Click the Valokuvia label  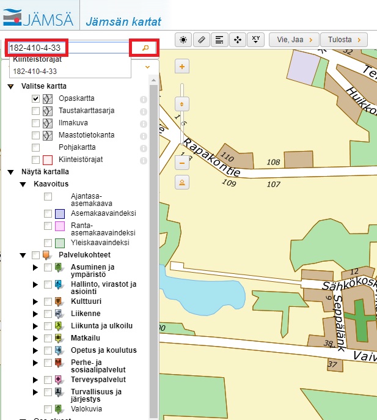tap(86, 409)
